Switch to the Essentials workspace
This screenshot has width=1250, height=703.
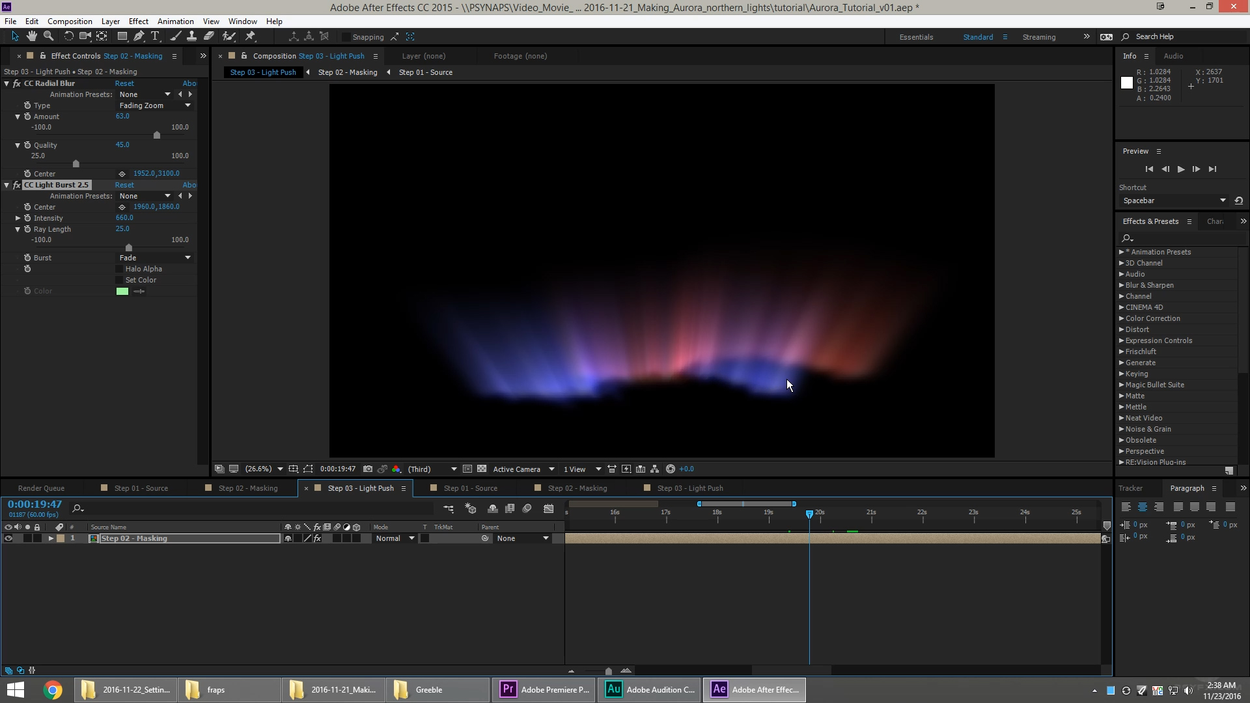click(x=916, y=37)
